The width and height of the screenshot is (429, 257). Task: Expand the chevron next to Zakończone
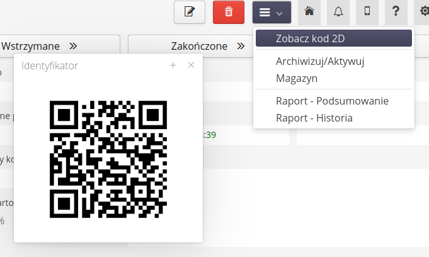coord(241,46)
